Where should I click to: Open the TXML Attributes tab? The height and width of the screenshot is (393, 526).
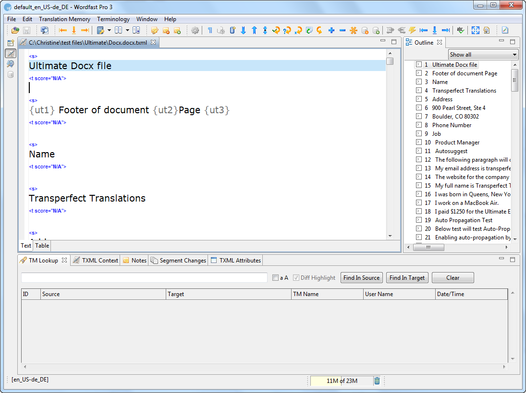pos(236,261)
